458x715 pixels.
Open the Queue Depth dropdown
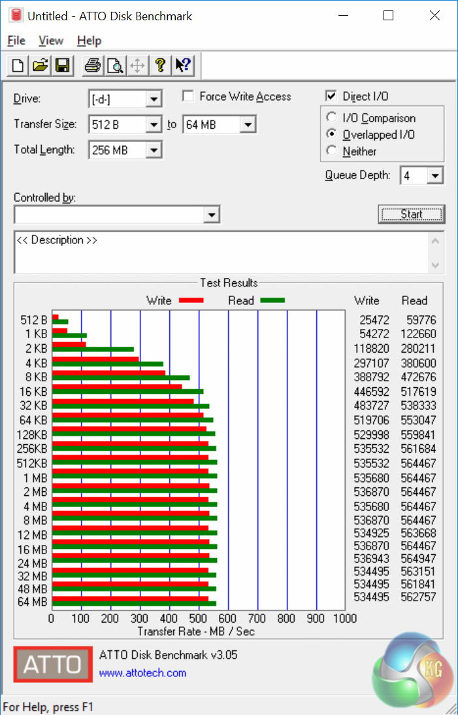pyautogui.click(x=435, y=175)
